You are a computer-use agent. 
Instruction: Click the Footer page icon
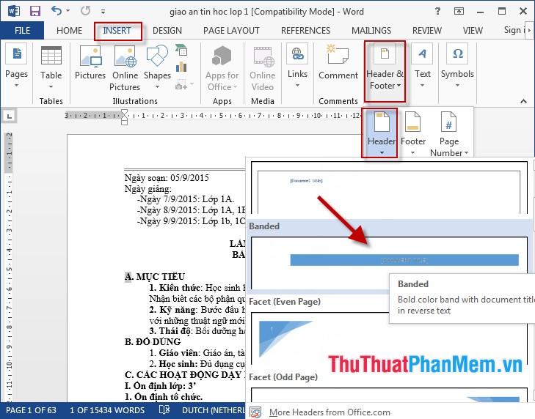(x=412, y=122)
